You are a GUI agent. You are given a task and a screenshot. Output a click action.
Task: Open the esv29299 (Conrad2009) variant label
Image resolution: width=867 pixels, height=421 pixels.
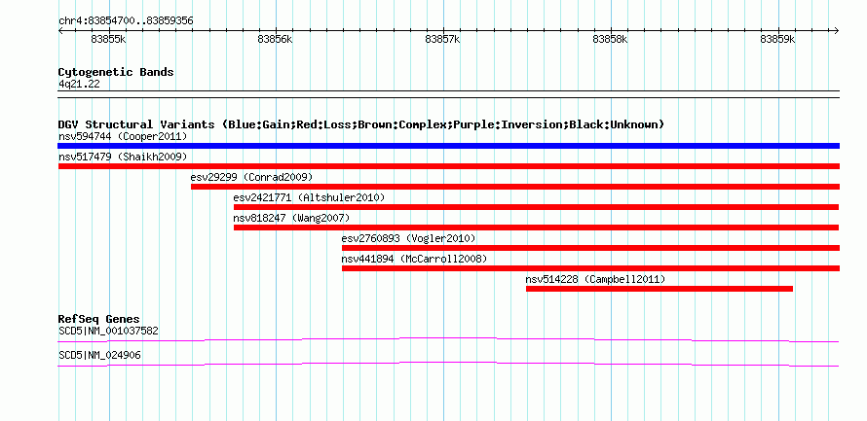251,177
